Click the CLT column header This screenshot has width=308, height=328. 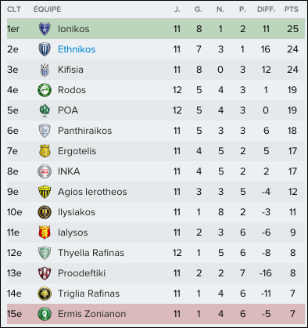click(14, 9)
